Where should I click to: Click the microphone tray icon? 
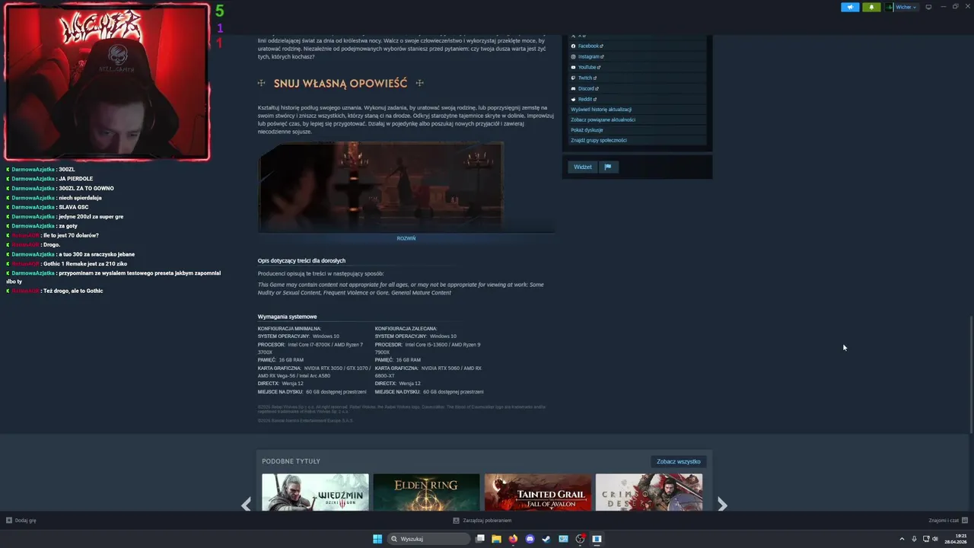(914, 539)
